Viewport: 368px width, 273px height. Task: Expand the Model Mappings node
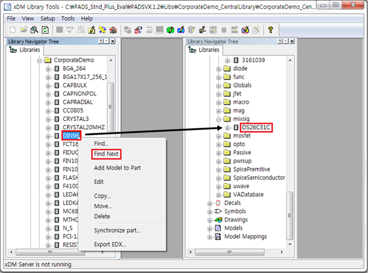click(x=210, y=237)
